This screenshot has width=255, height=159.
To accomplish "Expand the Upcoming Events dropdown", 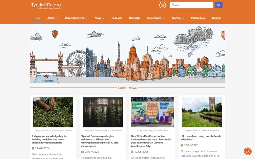I will (76, 18).
